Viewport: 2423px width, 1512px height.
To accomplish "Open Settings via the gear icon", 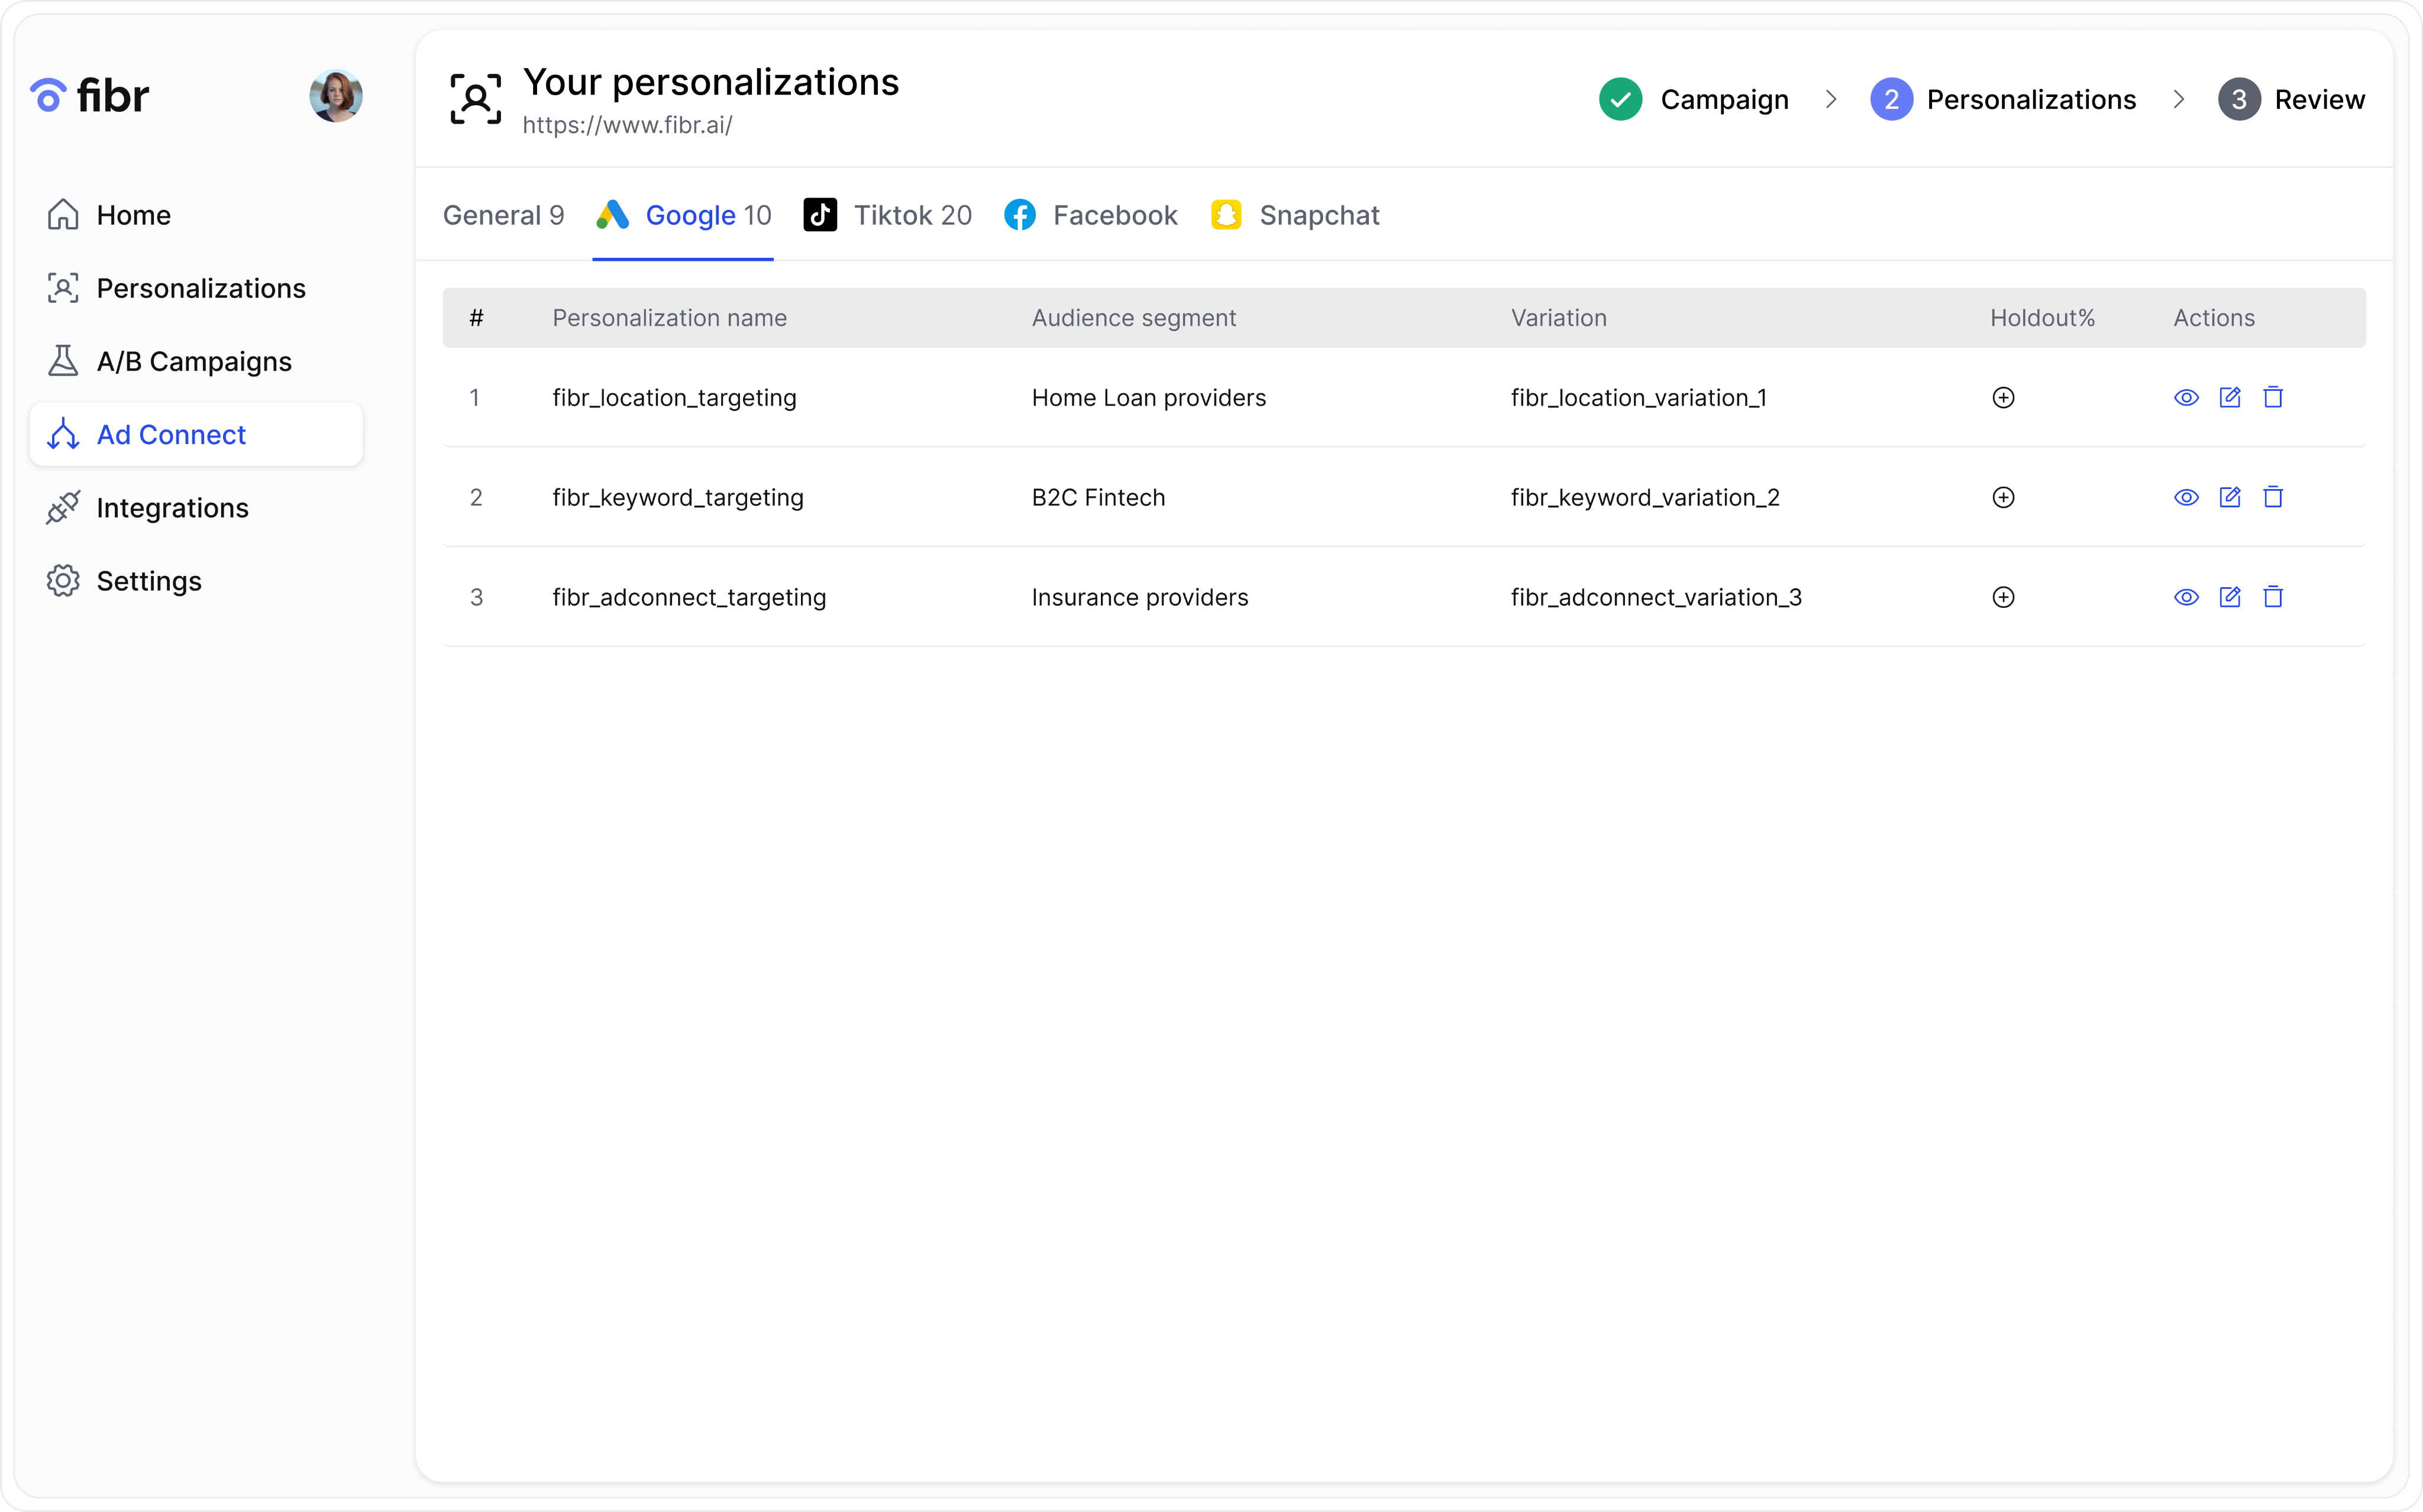I will pyautogui.click(x=63, y=581).
